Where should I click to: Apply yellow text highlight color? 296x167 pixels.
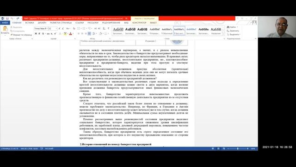(65, 33)
